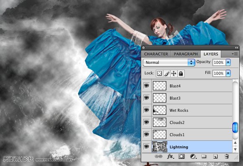Viewport: 243px width, 166px height.
Task: Delete layer with the trash icon
Action: point(227,156)
